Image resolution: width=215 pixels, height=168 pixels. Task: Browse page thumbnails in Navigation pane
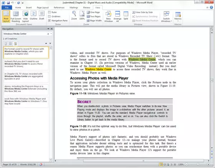10,44
